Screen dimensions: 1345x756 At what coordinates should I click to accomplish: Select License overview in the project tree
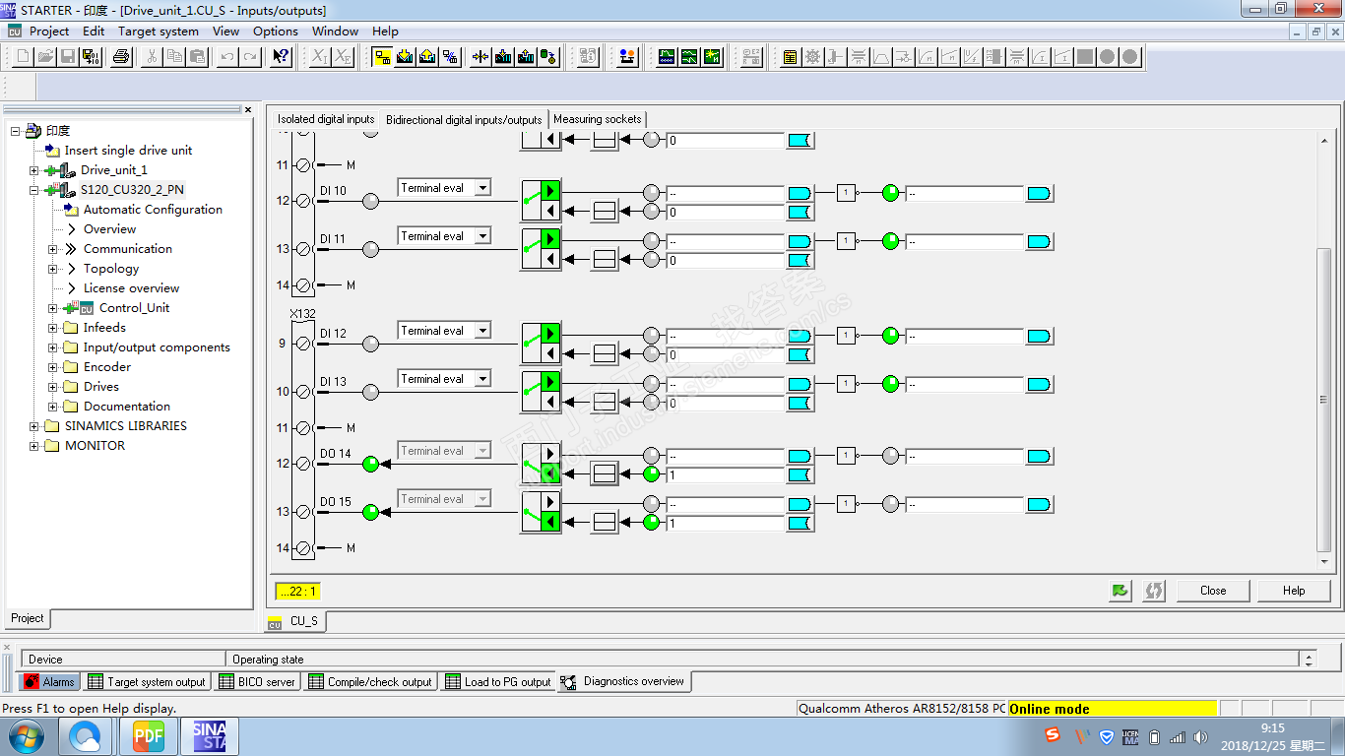pos(131,288)
